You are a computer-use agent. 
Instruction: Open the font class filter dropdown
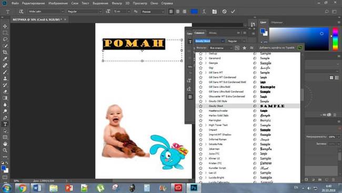pos(220,48)
